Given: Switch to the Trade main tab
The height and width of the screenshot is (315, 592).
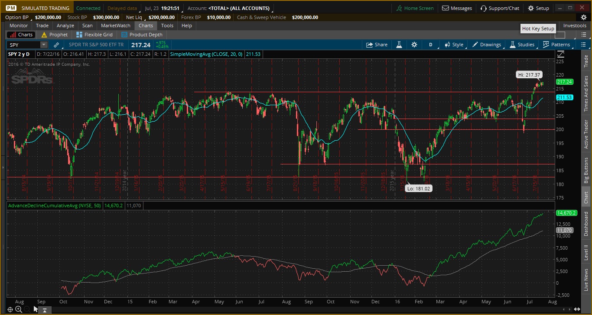Looking at the screenshot, I should (x=42, y=26).
